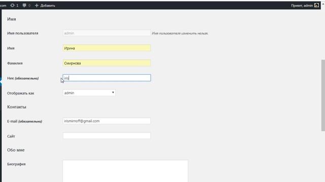The image size is (325, 182).
Task: Click the Имя field containing Ирина
Action: [x=107, y=48]
